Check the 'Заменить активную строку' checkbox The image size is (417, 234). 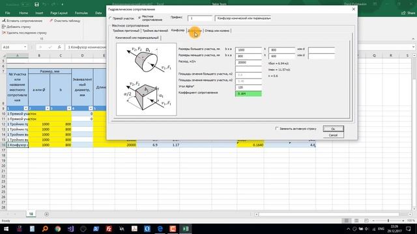[x=277, y=129]
